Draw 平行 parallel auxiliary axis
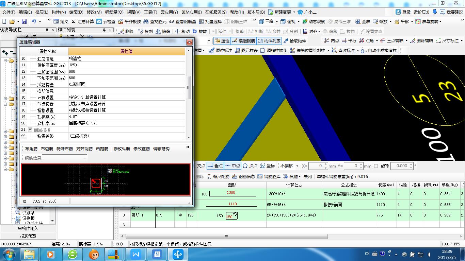 349,40
